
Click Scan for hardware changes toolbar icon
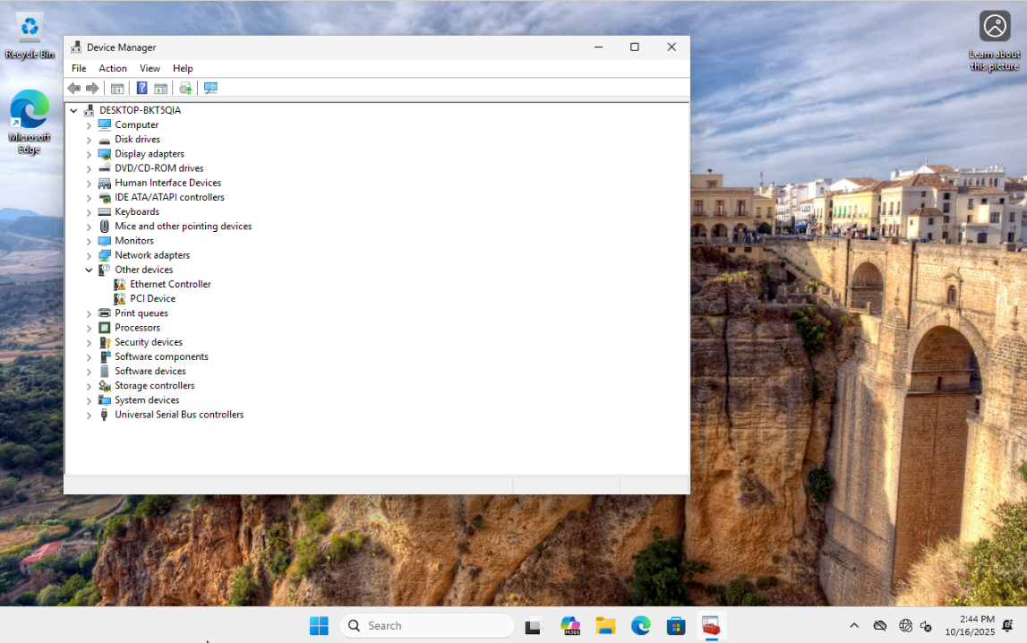(210, 88)
